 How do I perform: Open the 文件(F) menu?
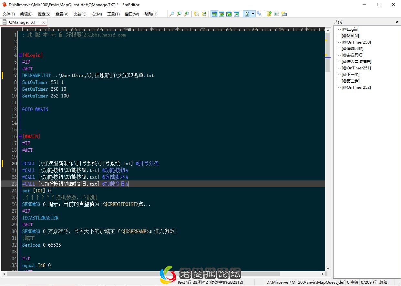[x=9, y=14]
